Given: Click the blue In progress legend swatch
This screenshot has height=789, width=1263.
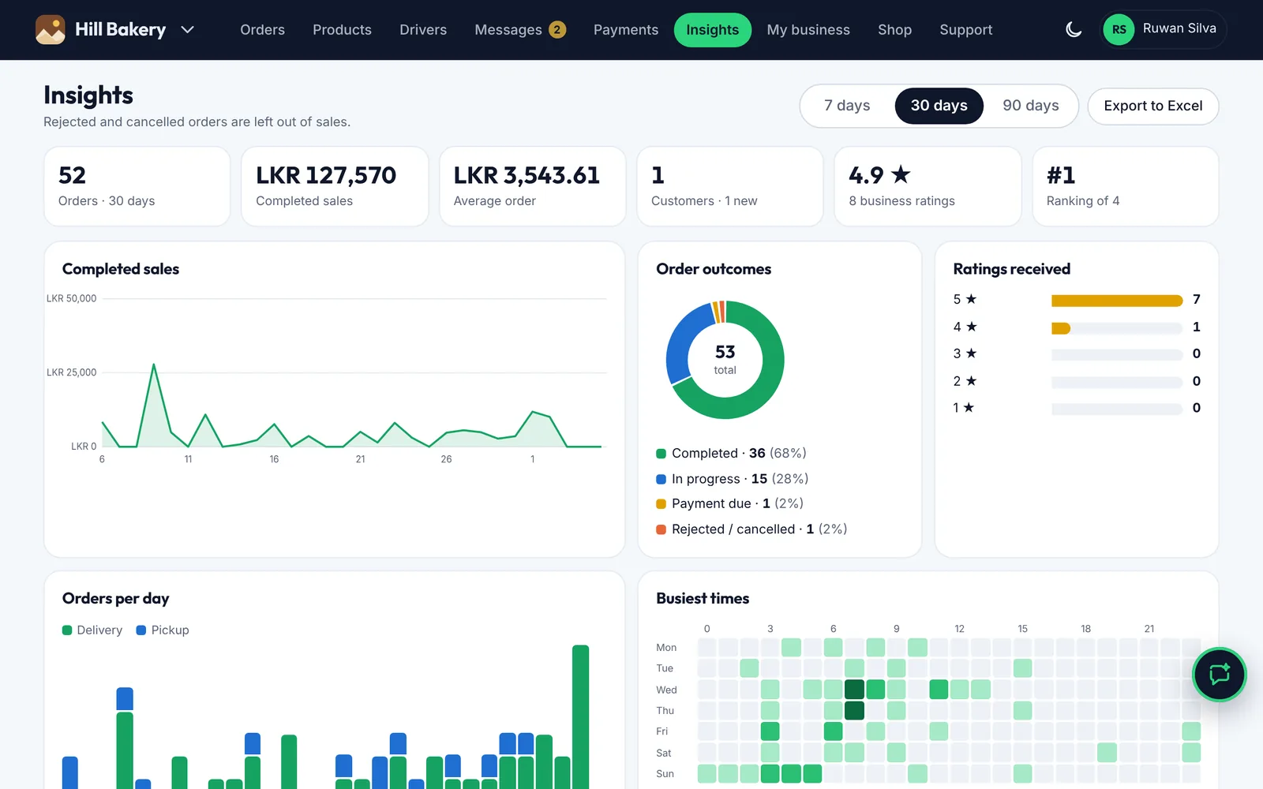Looking at the screenshot, I should [661, 479].
